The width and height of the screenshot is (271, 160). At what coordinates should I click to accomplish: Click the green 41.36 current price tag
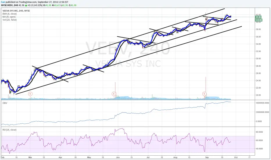click(258, 17)
